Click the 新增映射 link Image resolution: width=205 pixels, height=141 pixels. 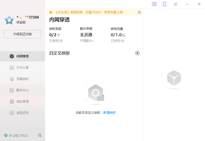[x=109, y=113]
